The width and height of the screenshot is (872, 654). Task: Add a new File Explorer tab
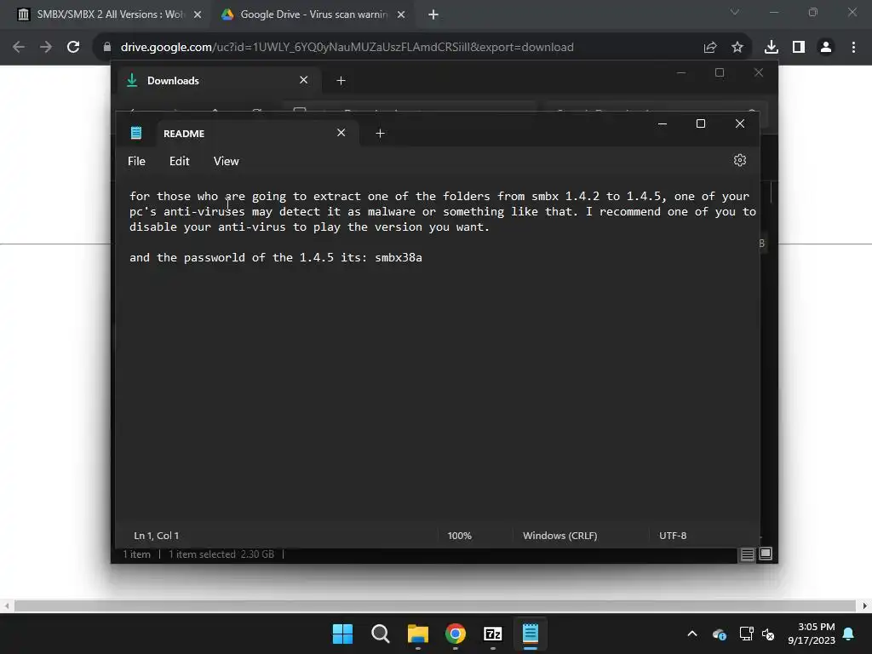point(341,81)
